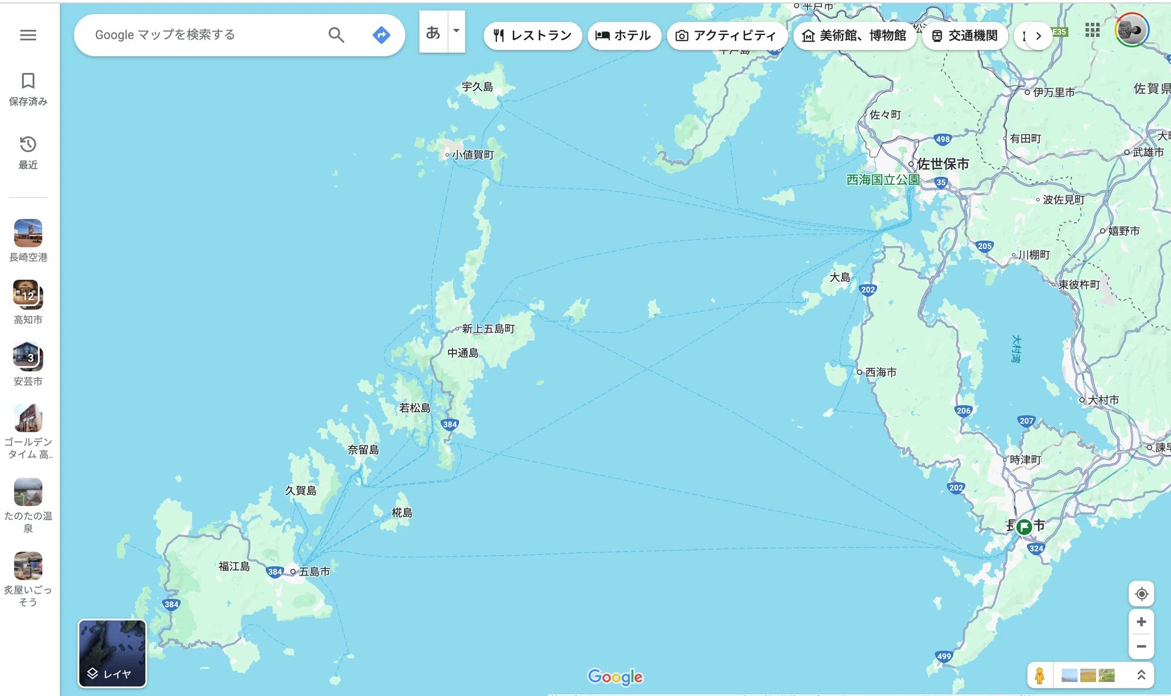Click the 若松島 island label
This screenshot has width=1171, height=696.
pyautogui.click(x=415, y=408)
